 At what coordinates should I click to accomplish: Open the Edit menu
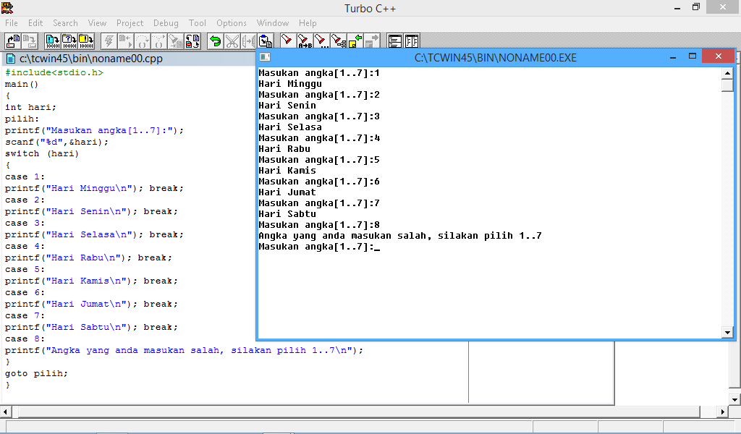tap(35, 23)
